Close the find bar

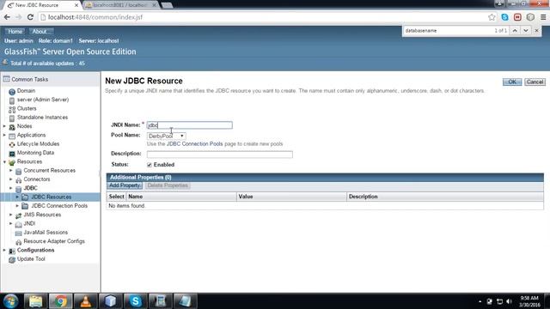(x=536, y=31)
